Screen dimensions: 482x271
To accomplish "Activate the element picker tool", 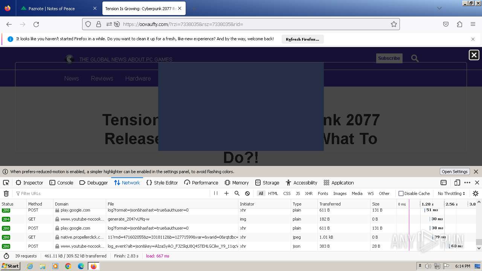I will [6, 183].
